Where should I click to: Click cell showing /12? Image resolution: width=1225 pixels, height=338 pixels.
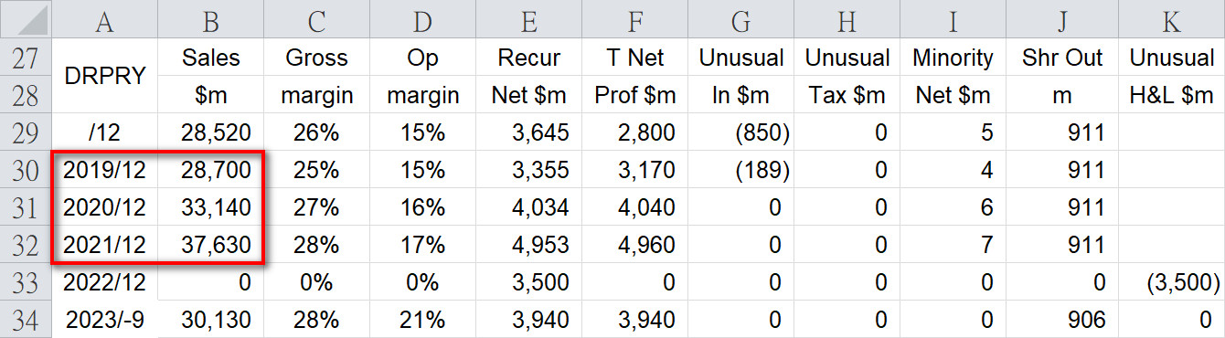point(104,132)
